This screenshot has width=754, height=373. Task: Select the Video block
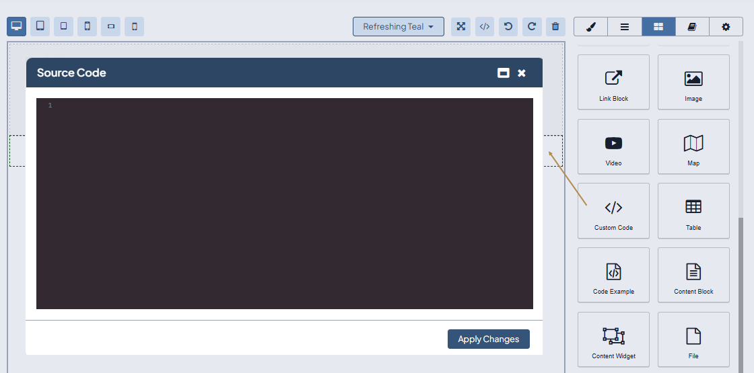coord(613,147)
